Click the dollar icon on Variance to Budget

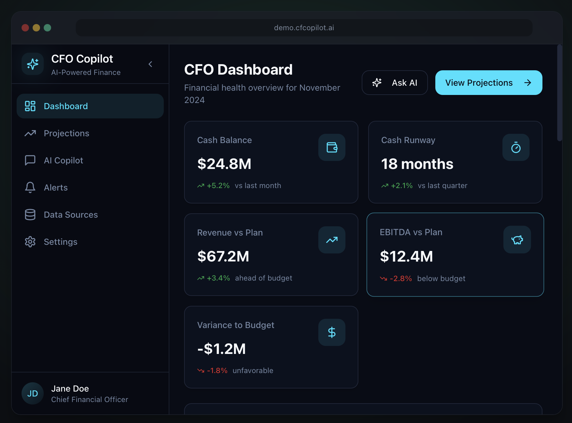pyautogui.click(x=332, y=332)
